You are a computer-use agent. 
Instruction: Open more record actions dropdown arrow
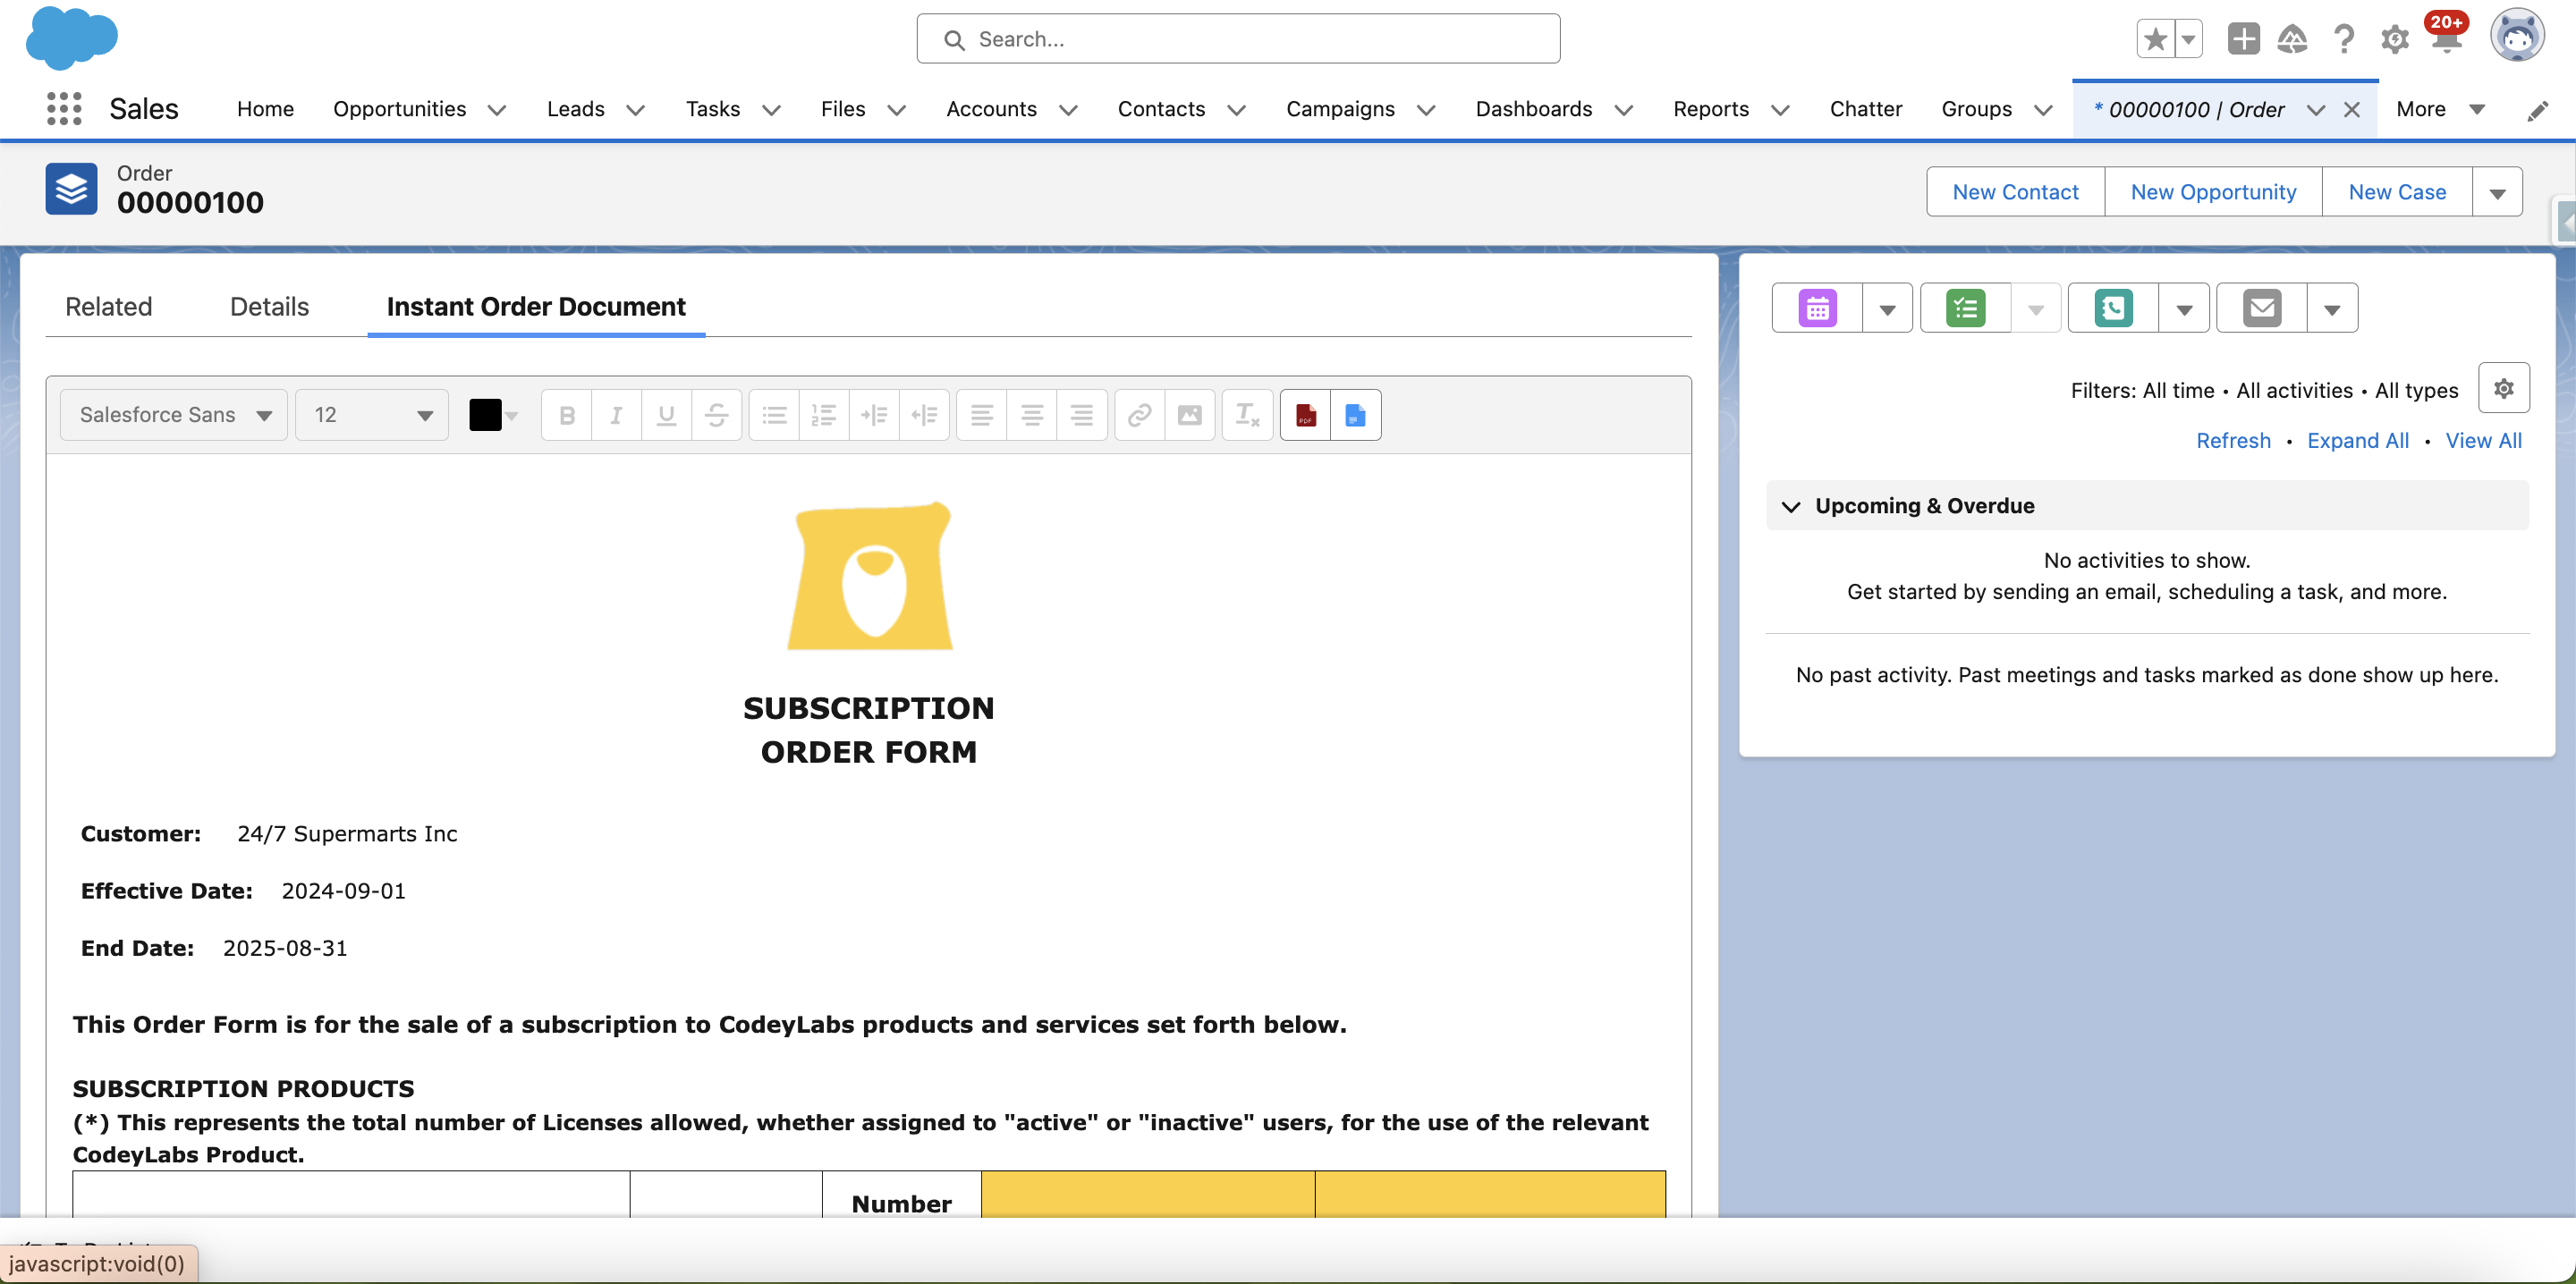click(2497, 192)
